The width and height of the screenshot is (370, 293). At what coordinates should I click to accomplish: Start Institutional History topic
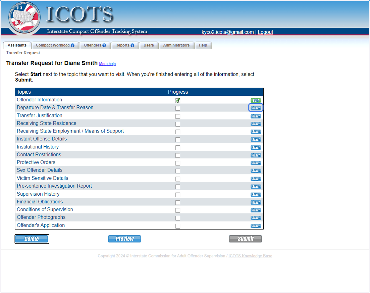point(256,148)
